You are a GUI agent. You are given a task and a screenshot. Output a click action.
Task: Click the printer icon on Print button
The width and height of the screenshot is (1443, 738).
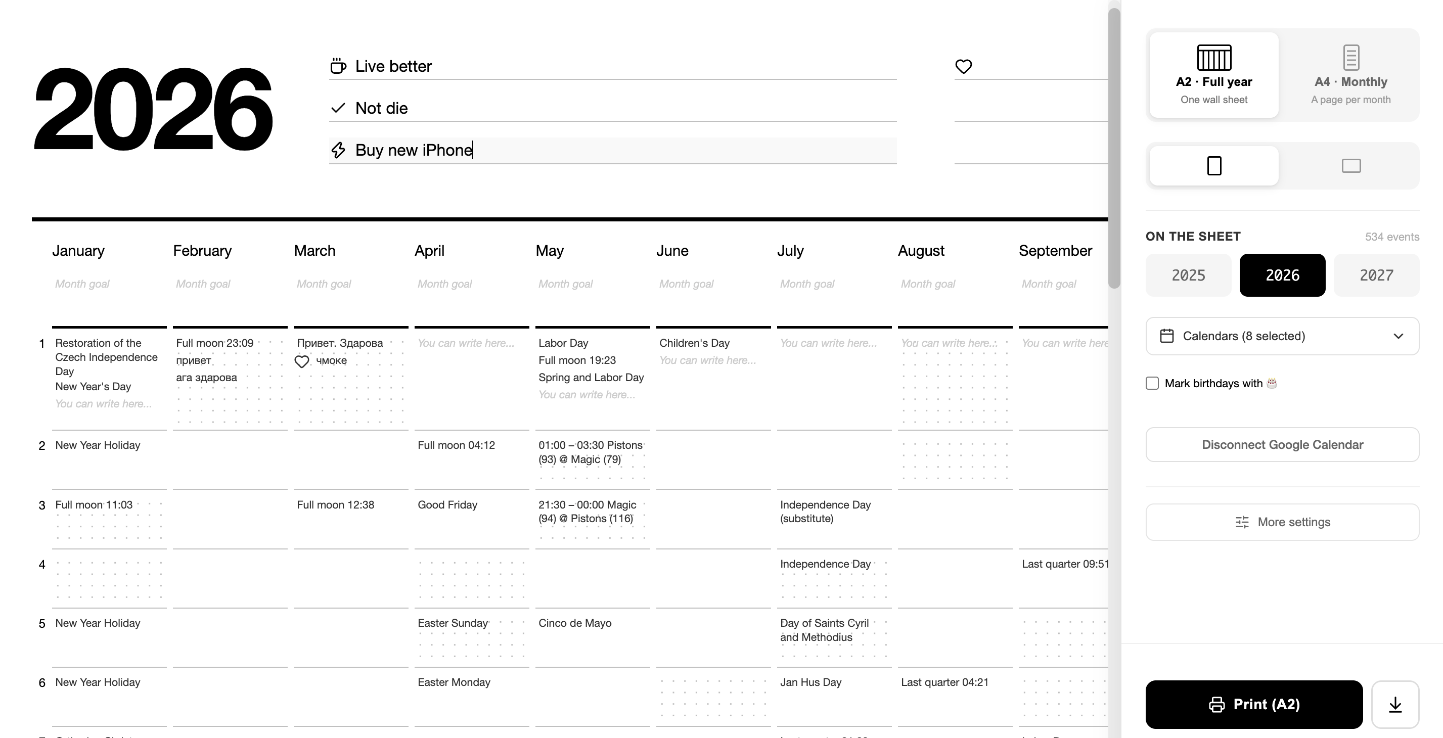[1216, 705]
